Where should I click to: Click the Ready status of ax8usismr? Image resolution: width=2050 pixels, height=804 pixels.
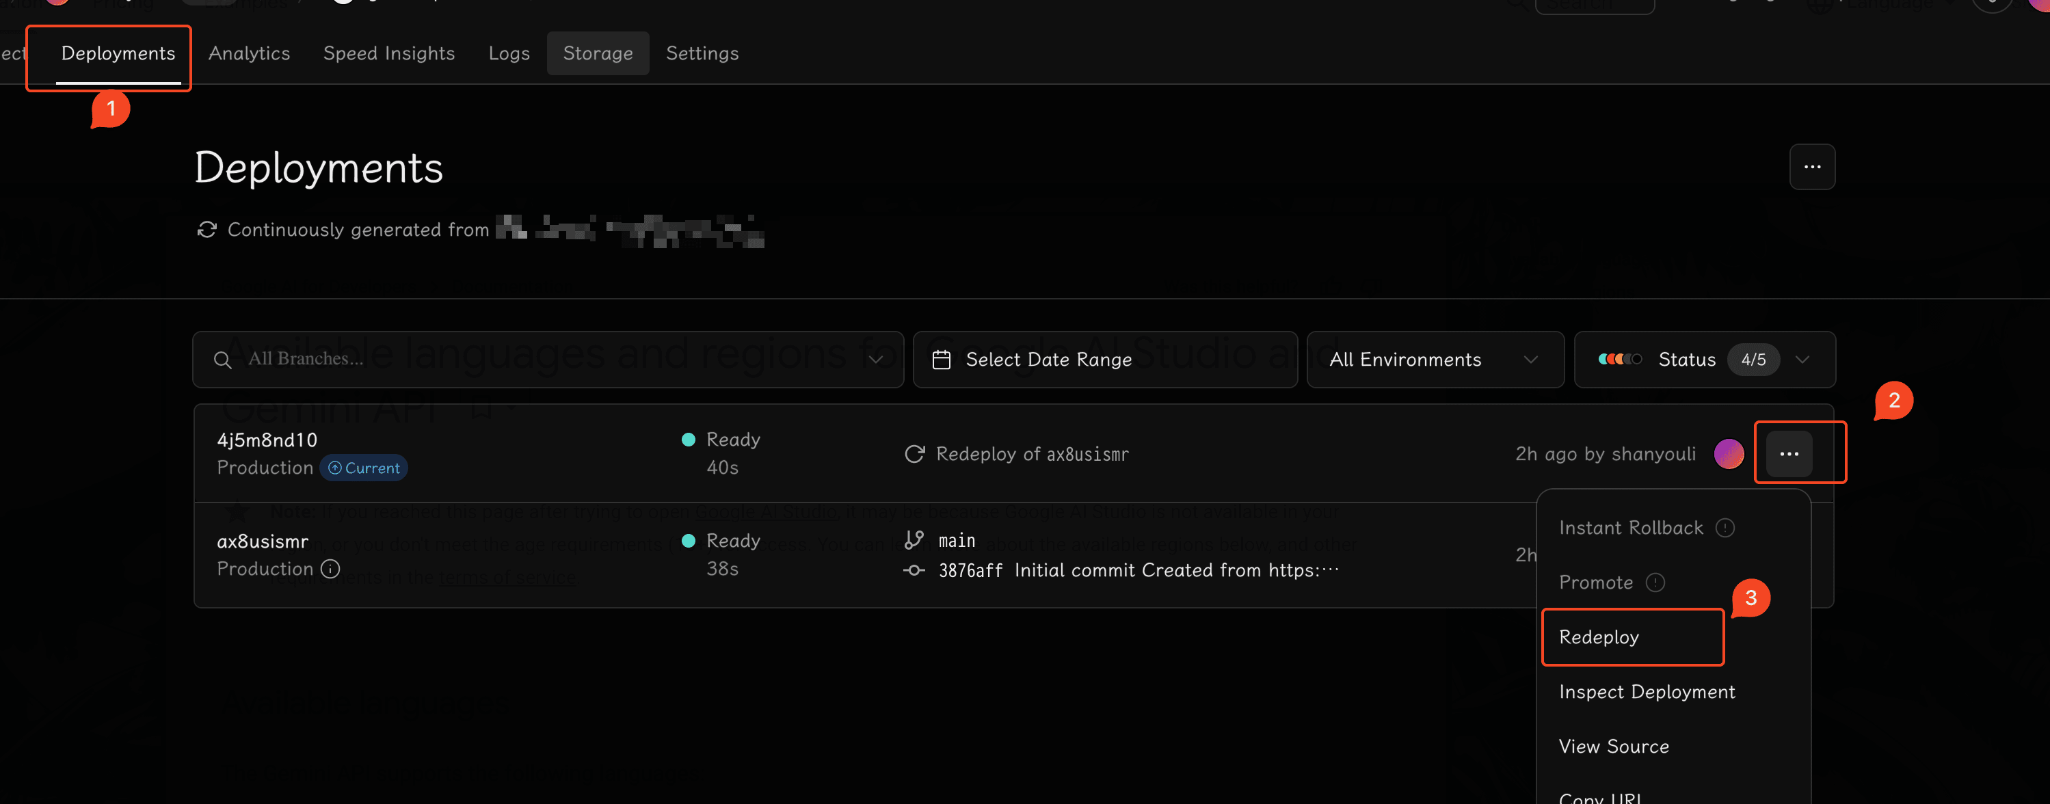[x=722, y=541]
